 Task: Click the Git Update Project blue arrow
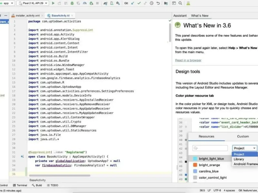(133, 3)
